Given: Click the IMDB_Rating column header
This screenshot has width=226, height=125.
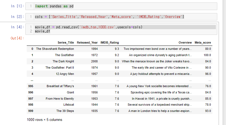Looking at the screenshot, I should click(x=110, y=42).
